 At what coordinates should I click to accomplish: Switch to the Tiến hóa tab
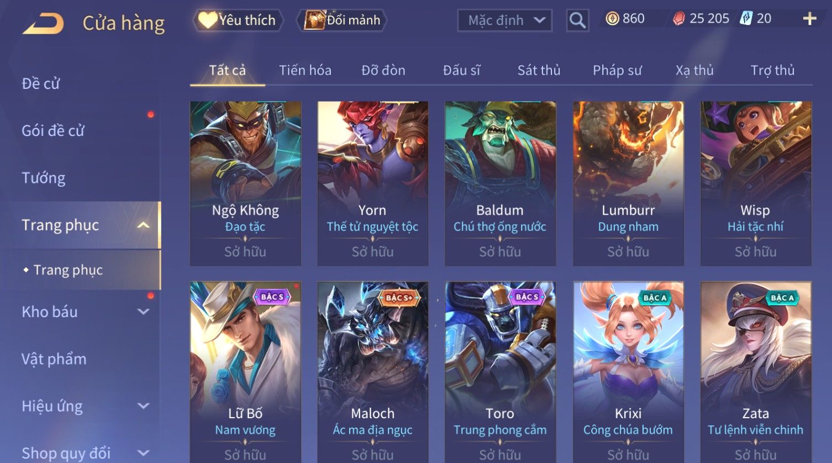point(305,70)
